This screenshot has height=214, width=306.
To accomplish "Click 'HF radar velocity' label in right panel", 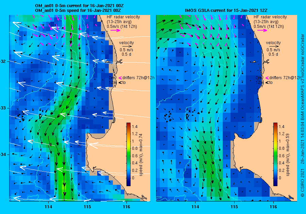I will pyautogui.click(x=270, y=17).
